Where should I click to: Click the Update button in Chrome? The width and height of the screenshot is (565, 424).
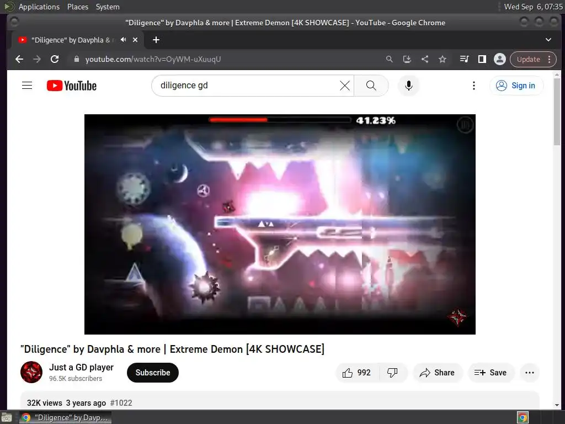[528, 59]
